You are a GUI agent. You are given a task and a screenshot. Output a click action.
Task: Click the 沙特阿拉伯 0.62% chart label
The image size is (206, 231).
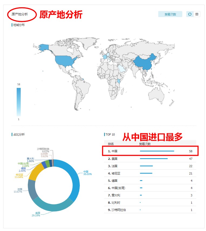[x=43, y=150]
